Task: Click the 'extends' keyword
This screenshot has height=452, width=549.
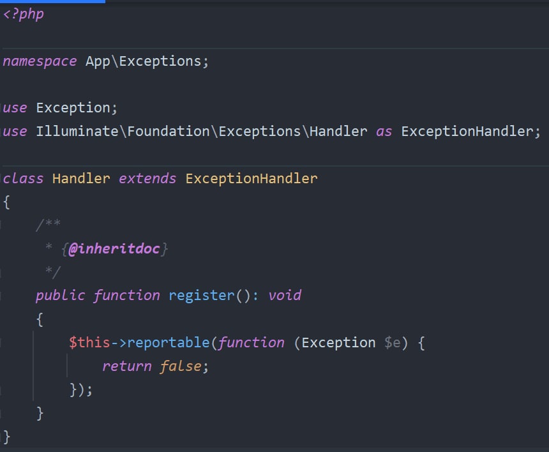Action: 147,179
